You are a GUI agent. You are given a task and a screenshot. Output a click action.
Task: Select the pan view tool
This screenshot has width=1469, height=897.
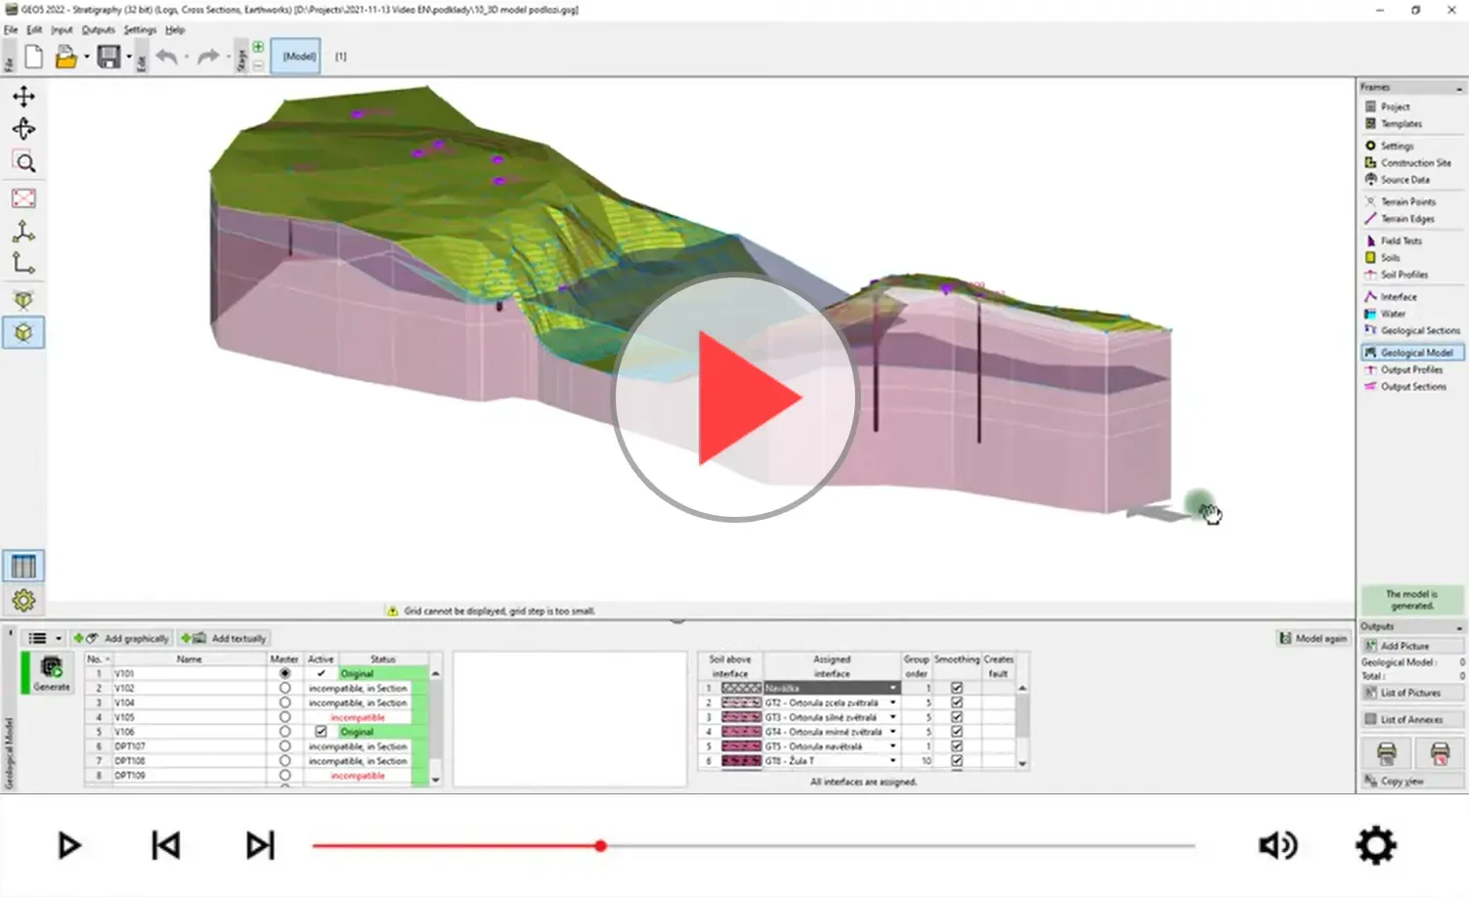(x=23, y=96)
